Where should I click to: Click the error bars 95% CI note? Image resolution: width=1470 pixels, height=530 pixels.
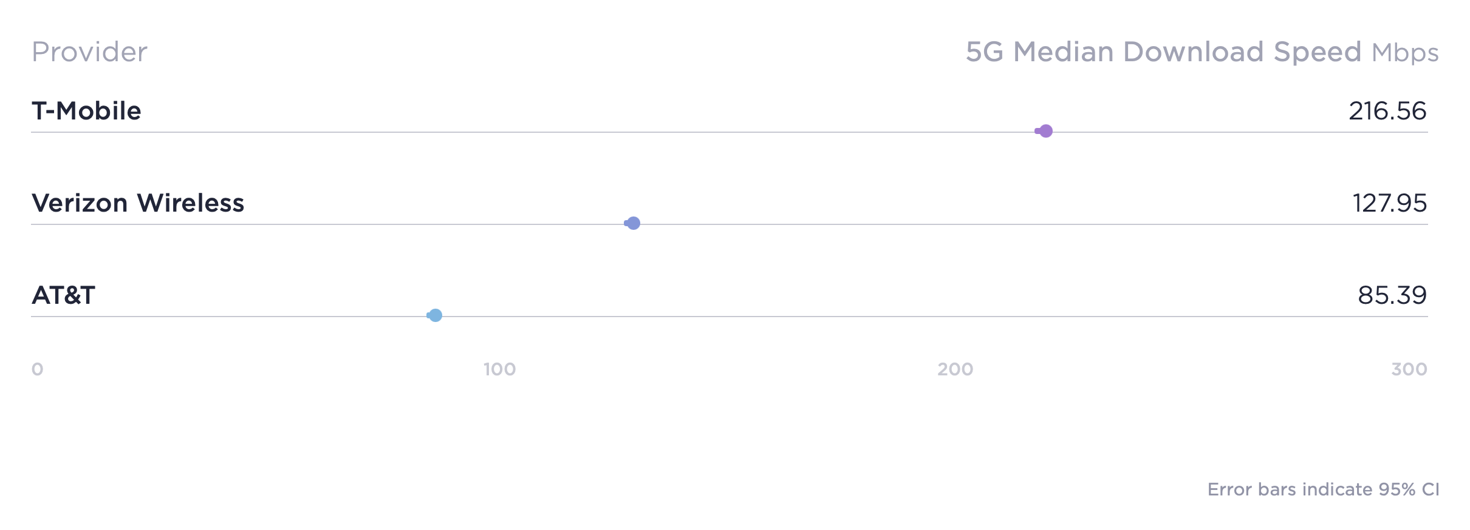click(x=1323, y=489)
